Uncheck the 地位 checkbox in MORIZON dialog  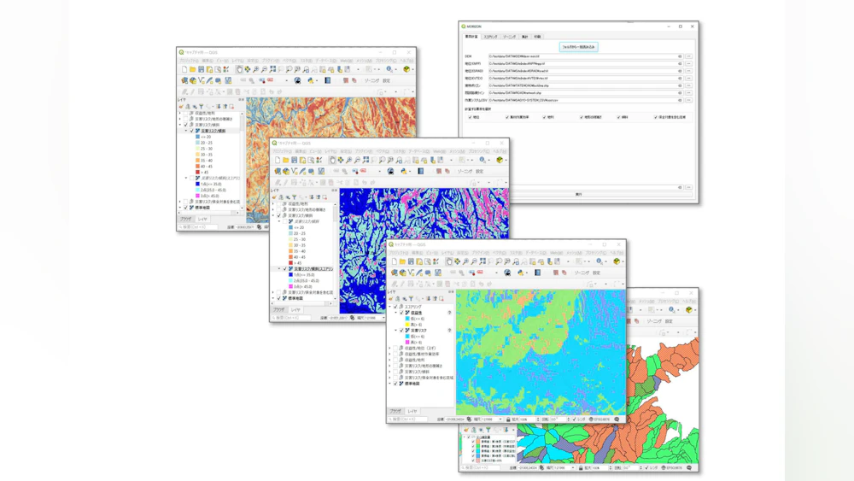[x=470, y=117]
